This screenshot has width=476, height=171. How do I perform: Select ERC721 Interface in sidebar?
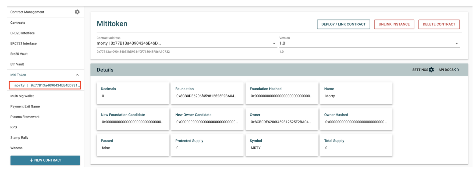[x=23, y=43]
